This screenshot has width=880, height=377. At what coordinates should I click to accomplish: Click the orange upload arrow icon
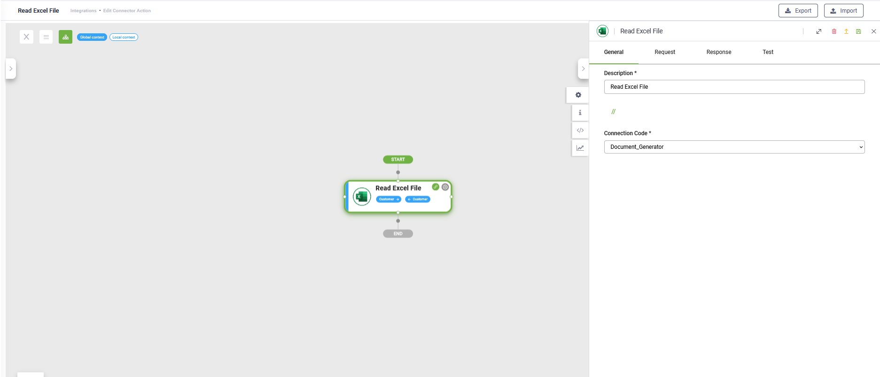846,31
